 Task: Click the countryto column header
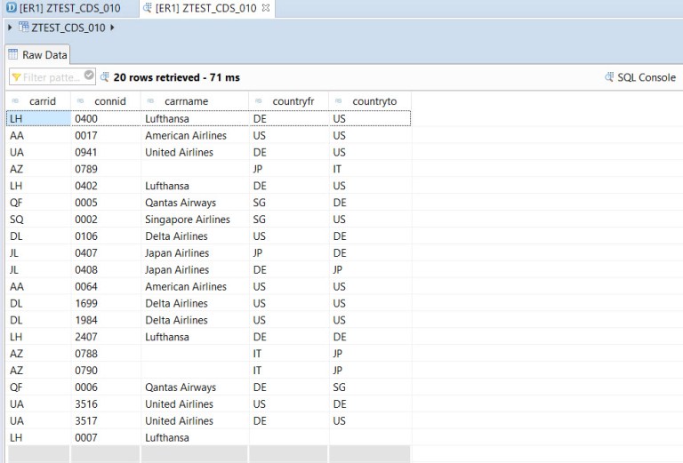tap(374, 101)
